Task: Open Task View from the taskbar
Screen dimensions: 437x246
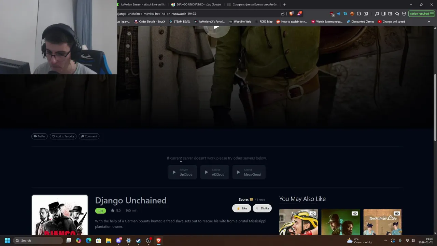Action: [x=69, y=241]
